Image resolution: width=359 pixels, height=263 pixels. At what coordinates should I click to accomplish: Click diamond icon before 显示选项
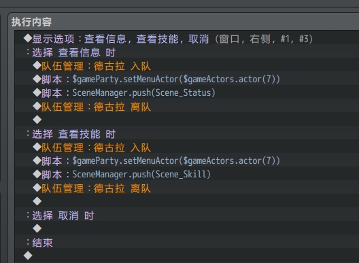[x=28, y=38]
